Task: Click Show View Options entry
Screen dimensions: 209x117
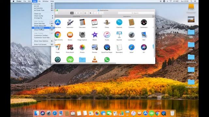Action: 43,41
